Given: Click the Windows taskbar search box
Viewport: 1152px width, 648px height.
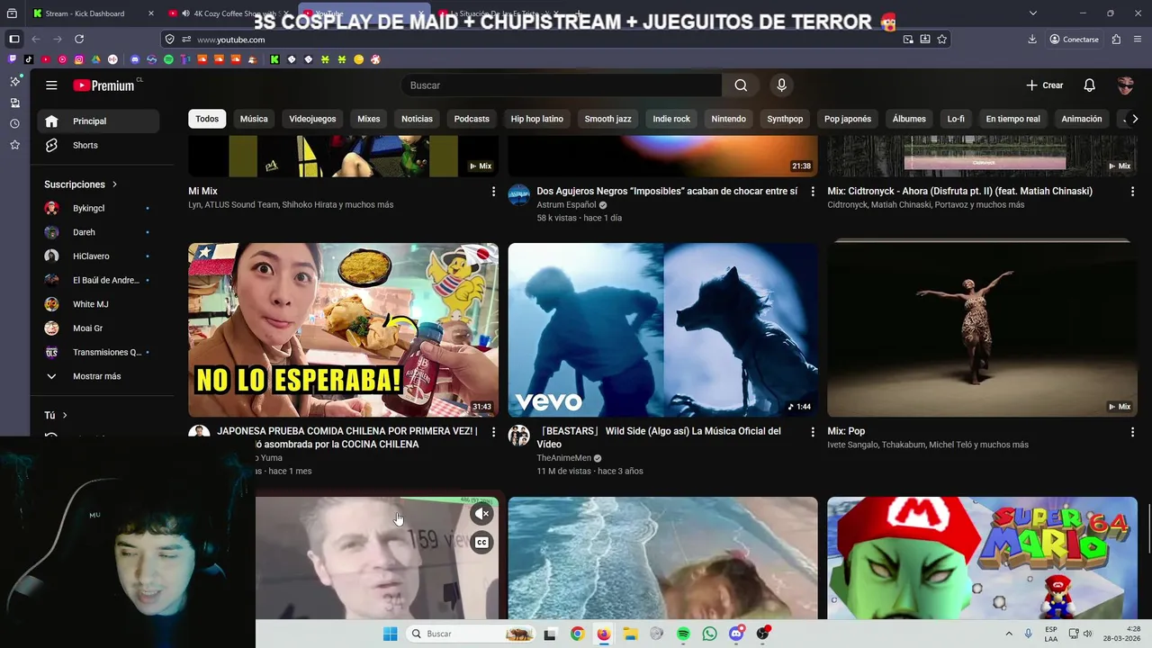Looking at the screenshot, I should point(469,634).
